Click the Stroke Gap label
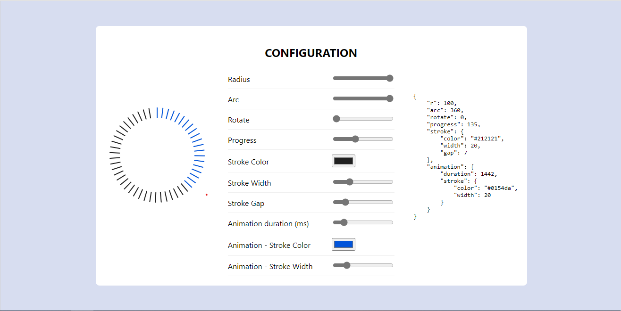Screen dimensions: 621x311 [x=246, y=203]
